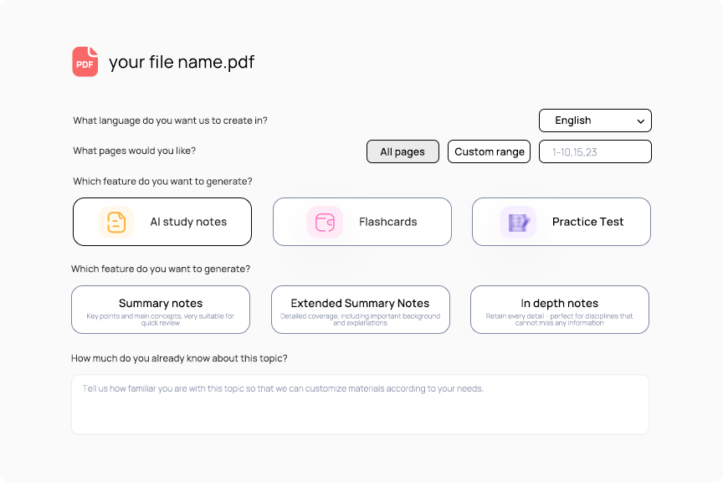This screenshot has height=482, width=723.
Task: Choose the Flashcards label text
Action: (387, 222)
